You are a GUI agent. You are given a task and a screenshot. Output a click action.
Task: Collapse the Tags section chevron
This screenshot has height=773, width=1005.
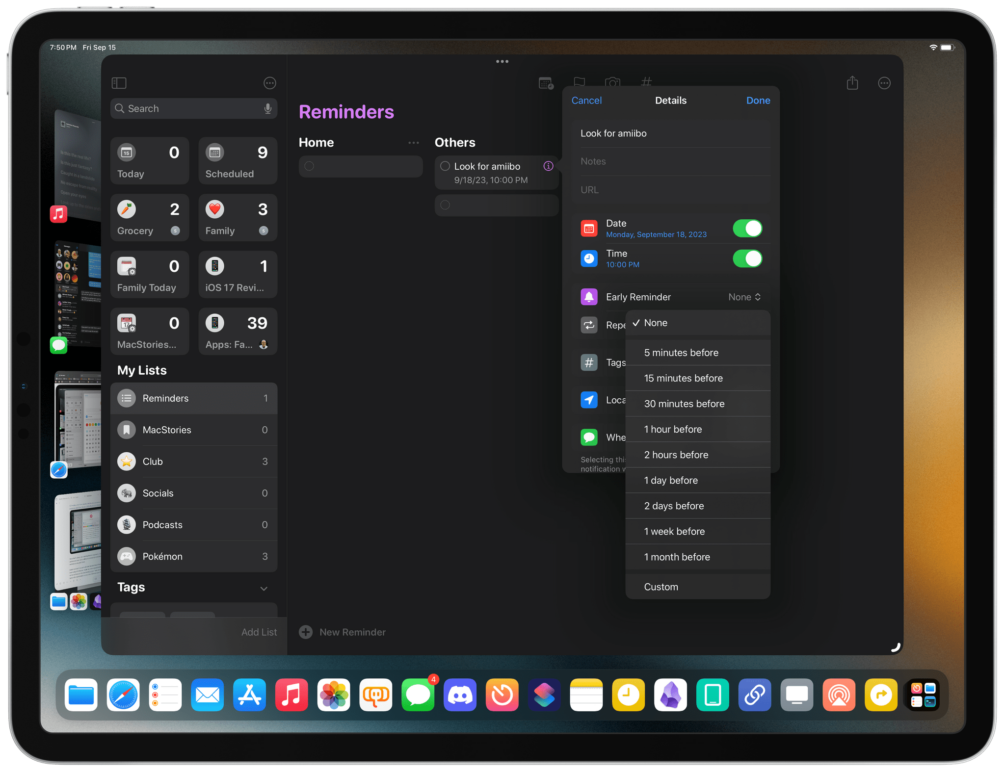click(x=264, y=588)
